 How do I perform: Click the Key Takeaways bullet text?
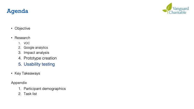[x=27, y=73]
